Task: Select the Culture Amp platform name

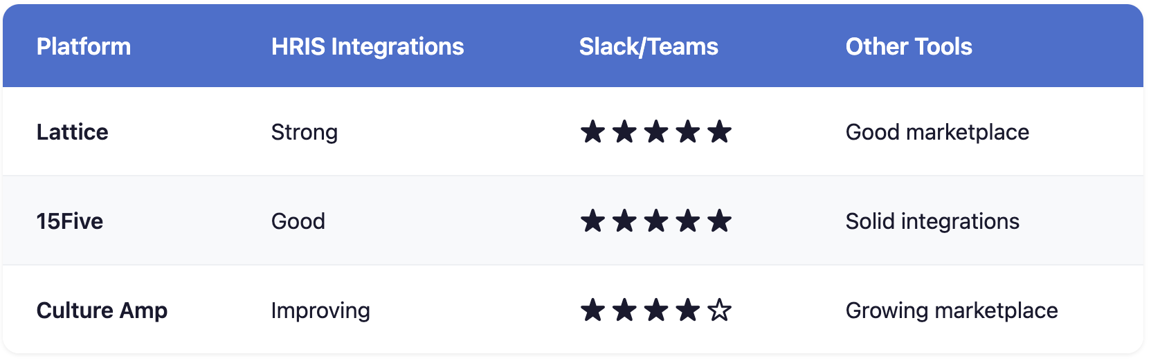Action: pyautogui.click(x=102, y=310)
